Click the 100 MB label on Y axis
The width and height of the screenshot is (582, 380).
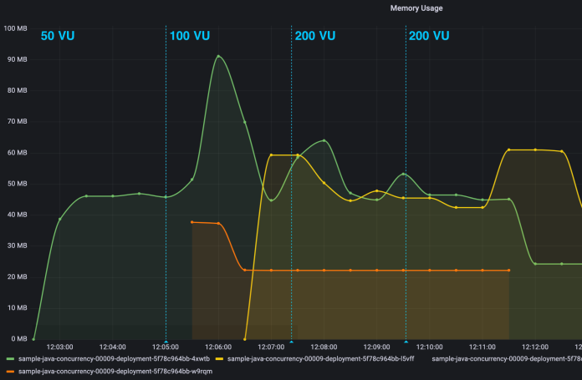click(x=16, y=28)
